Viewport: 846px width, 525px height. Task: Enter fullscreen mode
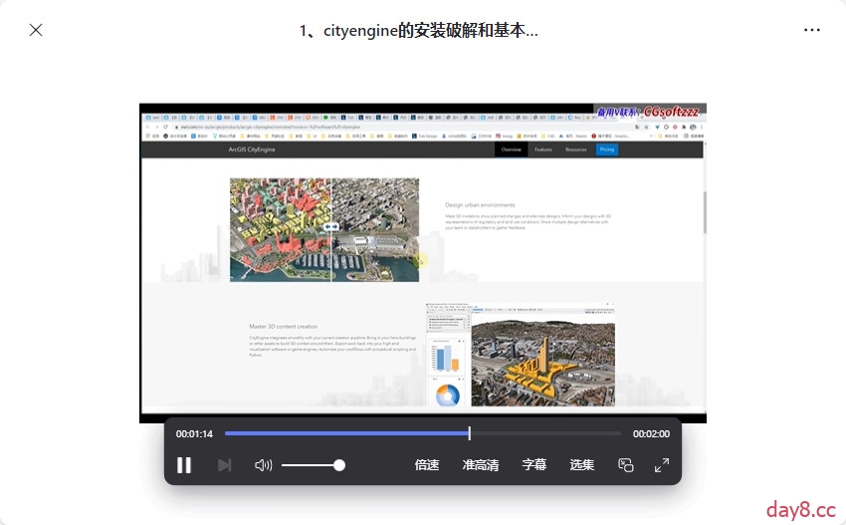662,465
